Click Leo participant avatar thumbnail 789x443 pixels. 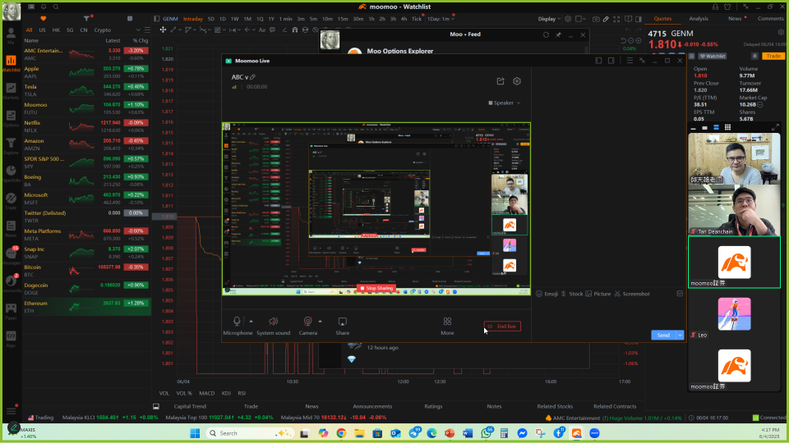tap(734, 314)
